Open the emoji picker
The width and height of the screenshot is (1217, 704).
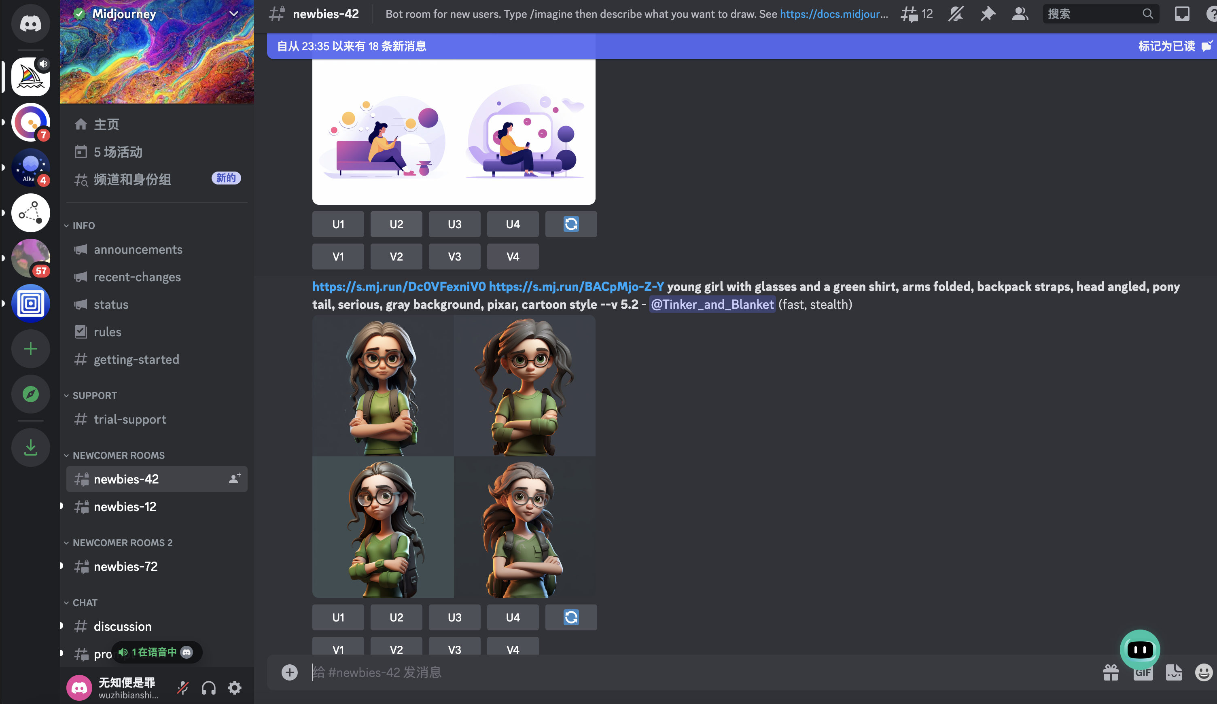click(1204, 672)
